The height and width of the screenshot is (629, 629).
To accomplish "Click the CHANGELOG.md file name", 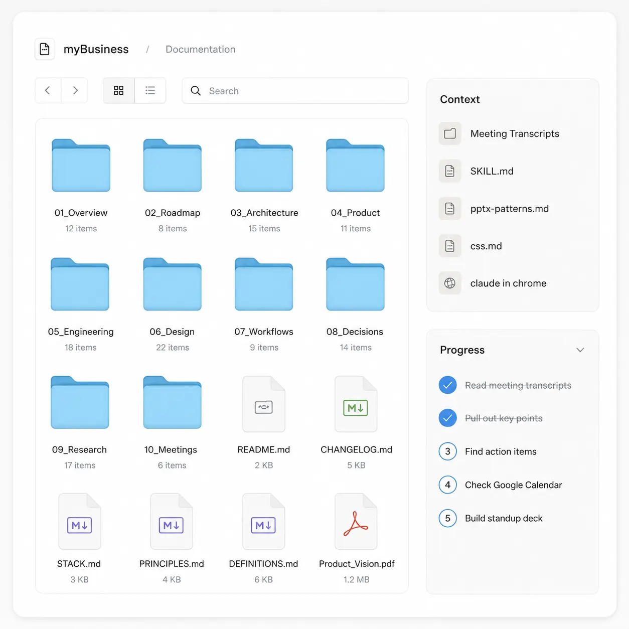I will pyautogui.click(x=356, y=449).
